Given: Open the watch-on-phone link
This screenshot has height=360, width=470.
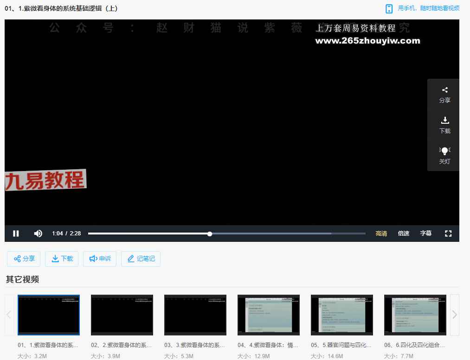Looking at the screenshot, I should coord(423,8).
